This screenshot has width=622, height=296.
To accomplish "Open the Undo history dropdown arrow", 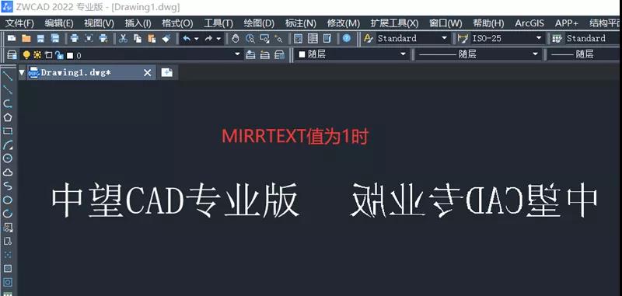I will coord(197,39).
